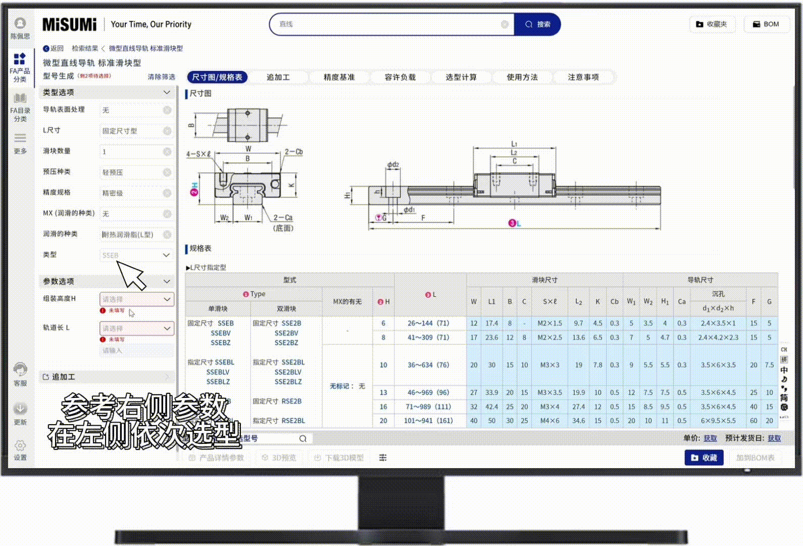Select the 尺寸图/规格表 tab
The height and width of the screenshot is (546, 803).
point(217,77)
